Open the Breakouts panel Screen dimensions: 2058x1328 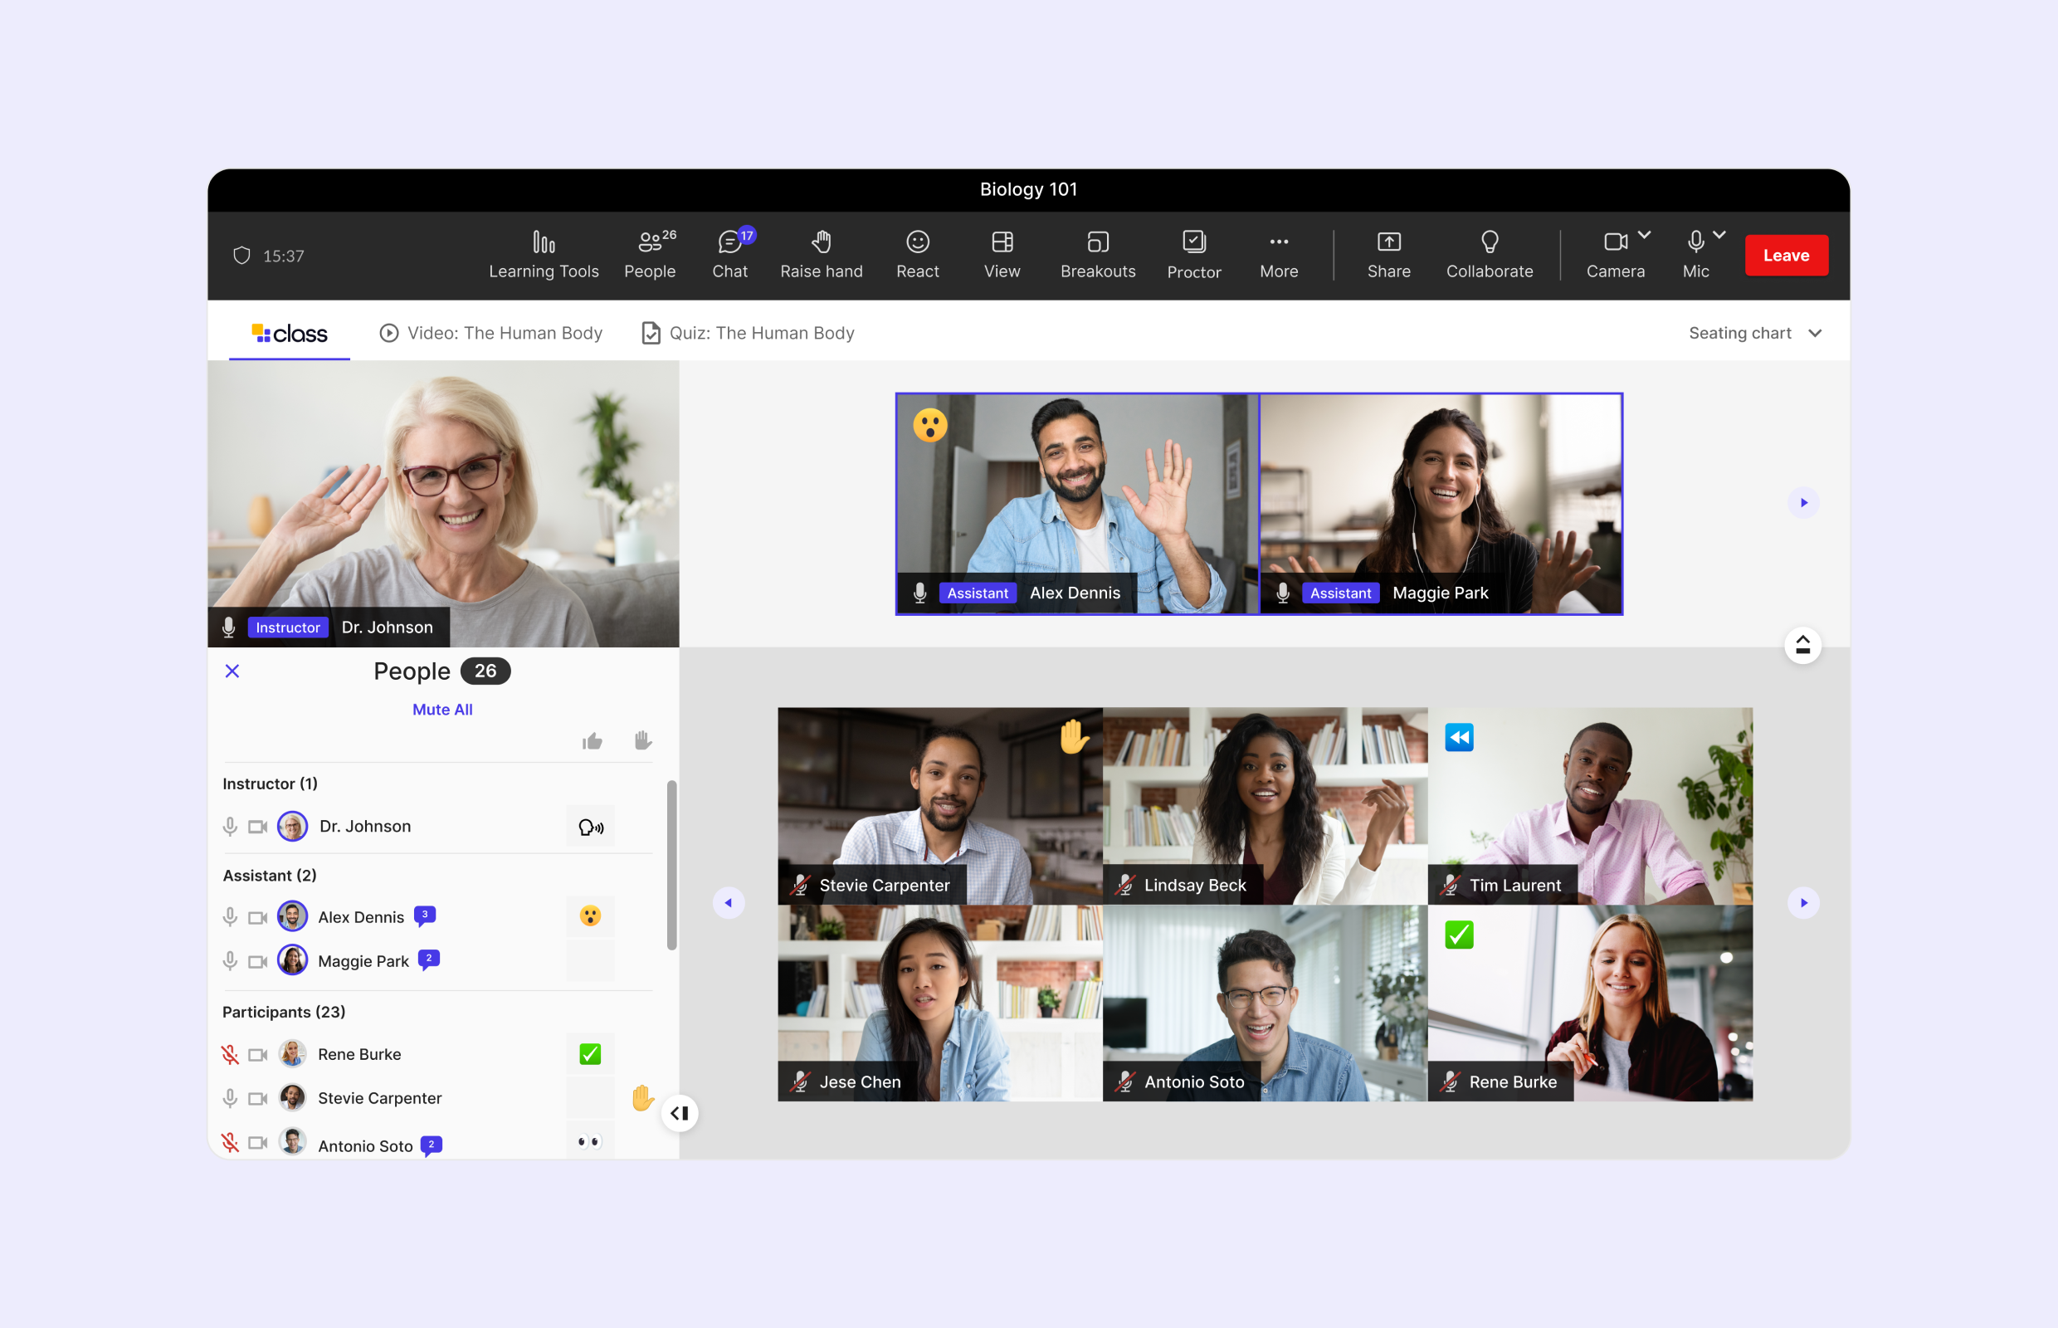click(1095, 255)
